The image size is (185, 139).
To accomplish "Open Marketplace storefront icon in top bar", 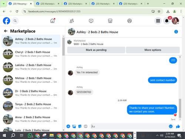I will 110,21.
